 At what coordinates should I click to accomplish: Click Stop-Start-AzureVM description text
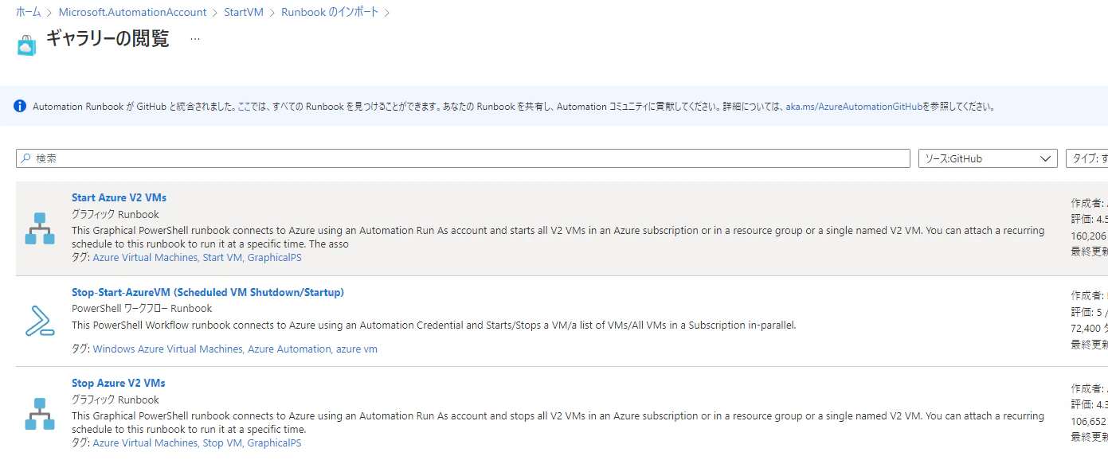[434, 325]
